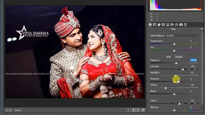Click the Tint slider handle
The width and height of the screenshot is (205, 115).
[174, 50]
